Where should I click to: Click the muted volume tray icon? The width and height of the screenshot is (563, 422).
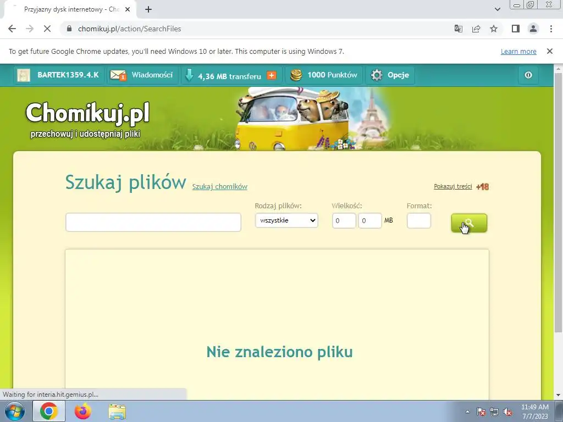pos(507,412)
